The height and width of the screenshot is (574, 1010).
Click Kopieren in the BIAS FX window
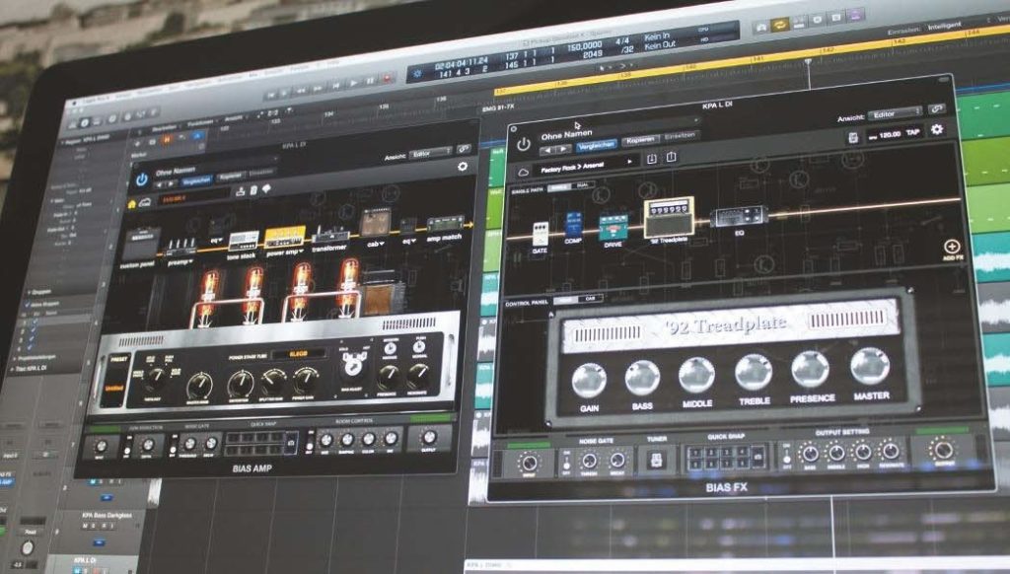coord(639,140)
